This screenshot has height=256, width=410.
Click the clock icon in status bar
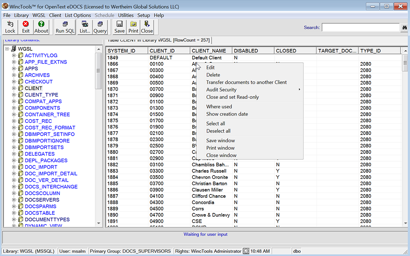(246, 251)
